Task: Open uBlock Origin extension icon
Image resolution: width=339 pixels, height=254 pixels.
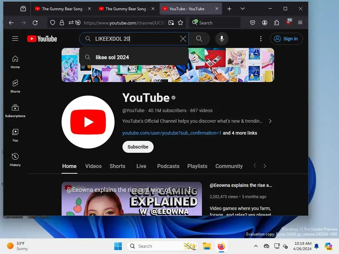Action: point(289,22)
